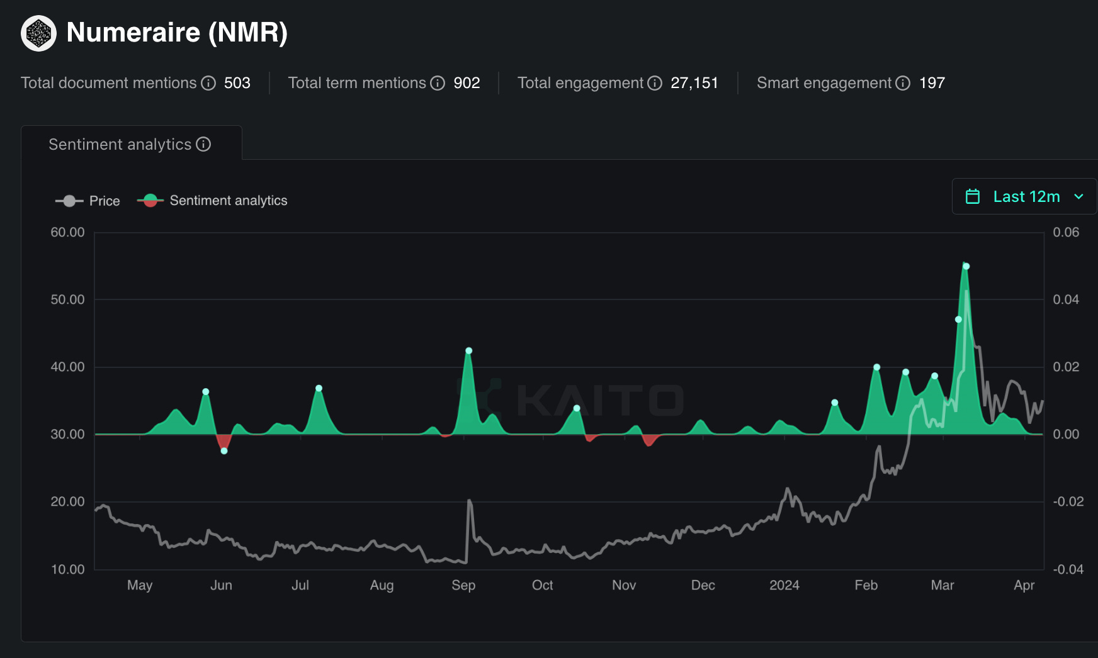Open info tooltip for Total document mentions
The image size is (1098, 658).
point(208,83)
